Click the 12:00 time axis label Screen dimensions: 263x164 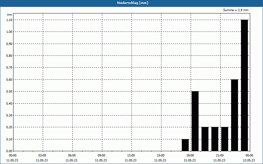131,155
